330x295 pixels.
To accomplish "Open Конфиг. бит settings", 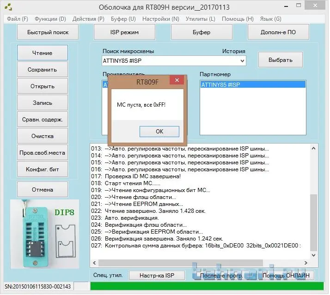I will [43, 169].
